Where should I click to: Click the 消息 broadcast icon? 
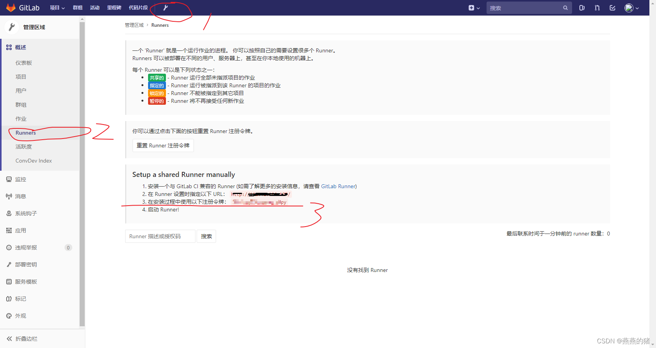pos(9,196)
